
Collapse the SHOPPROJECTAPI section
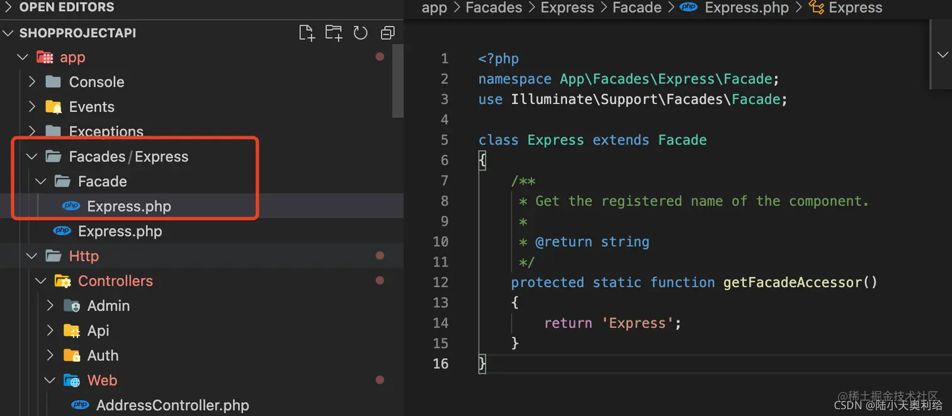click(x=9, y=33)
